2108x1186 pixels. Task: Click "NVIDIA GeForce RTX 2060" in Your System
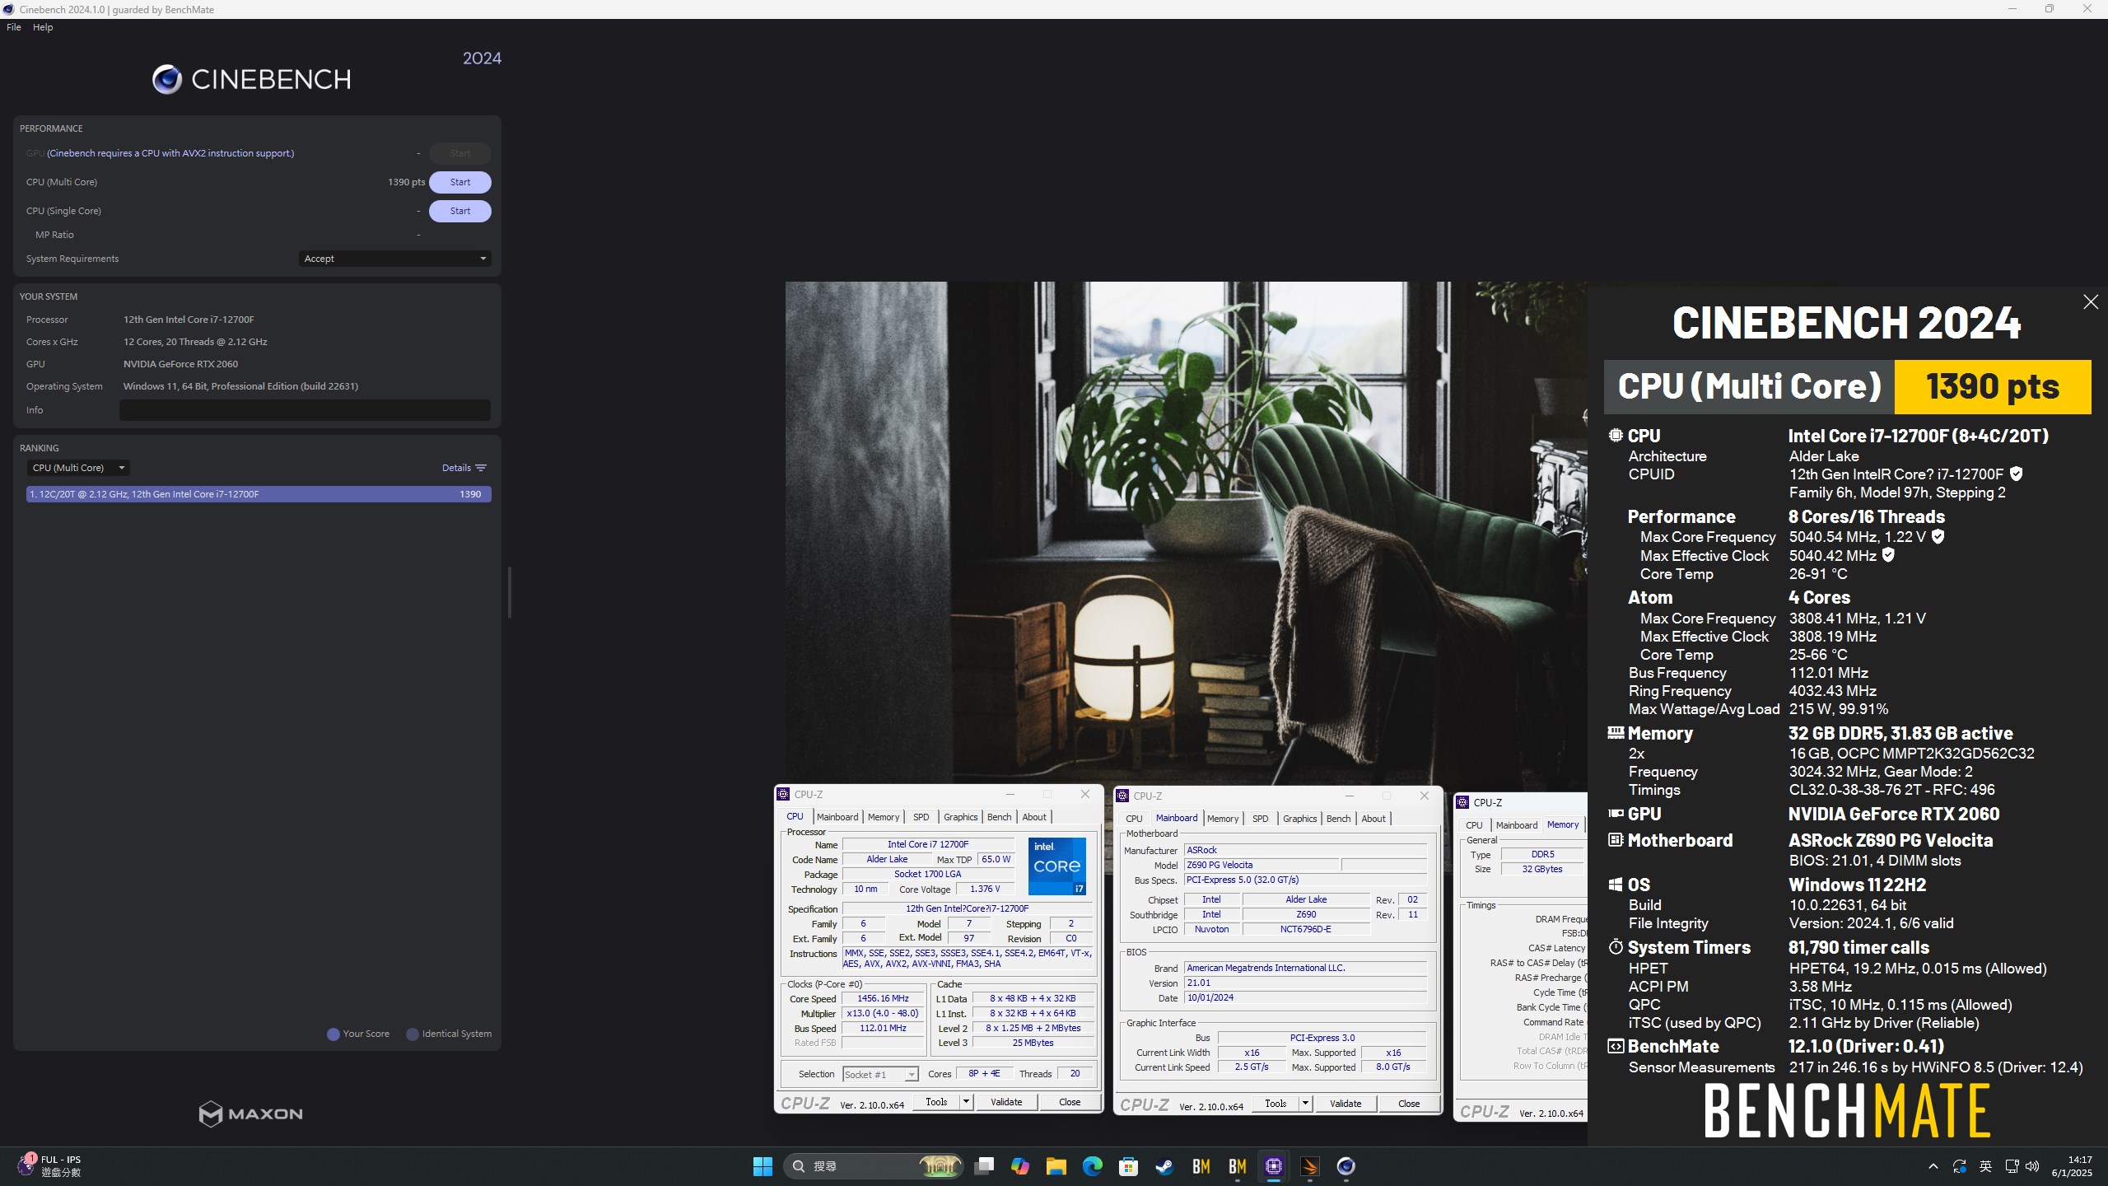[180, 364]
